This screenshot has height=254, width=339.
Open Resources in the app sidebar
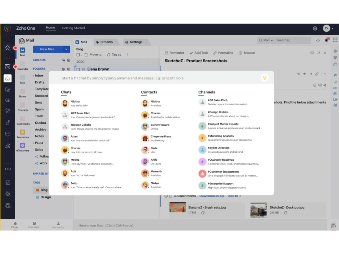(23, 134)
